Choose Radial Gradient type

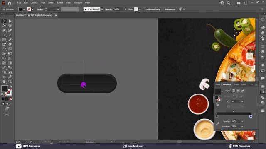click(x=238, y=91)
